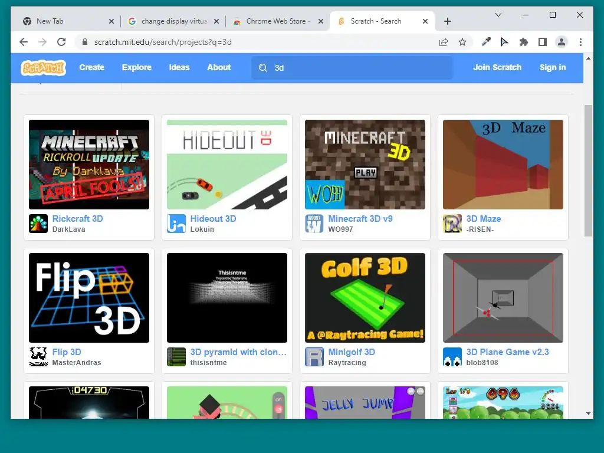The image size is (604, 453).
Task: Click the Raytracing username
Action: [x=347, y=363]
